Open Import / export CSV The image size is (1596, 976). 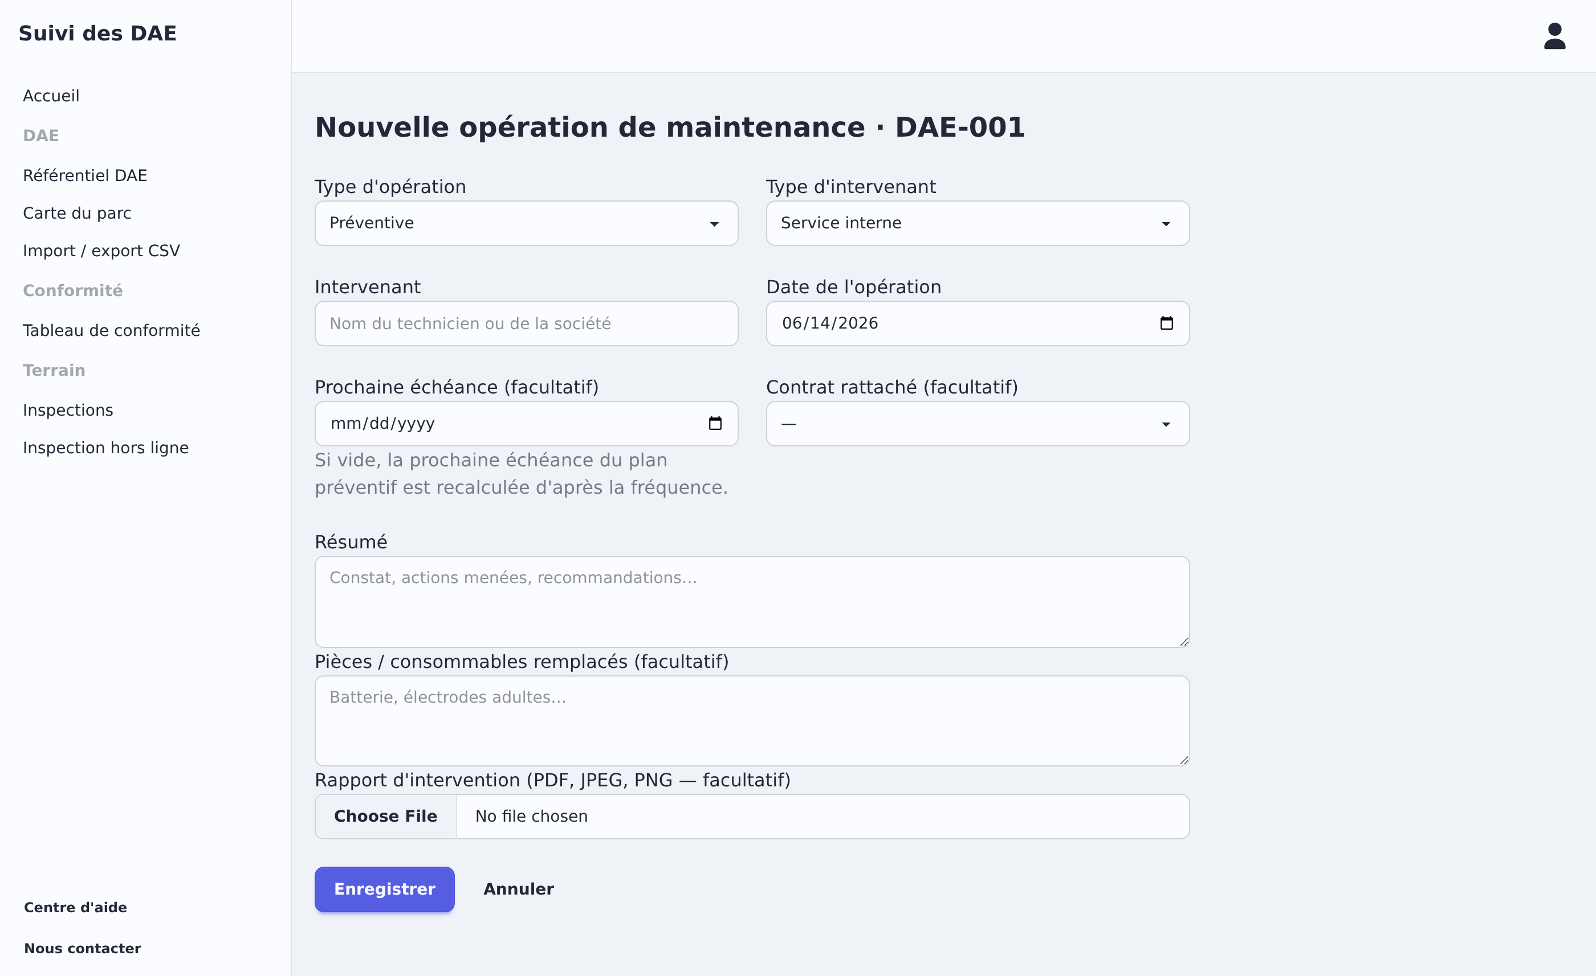coord(101,251)
